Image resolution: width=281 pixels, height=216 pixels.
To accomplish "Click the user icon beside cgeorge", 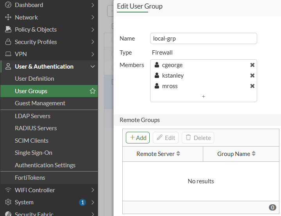I will 157,65.
